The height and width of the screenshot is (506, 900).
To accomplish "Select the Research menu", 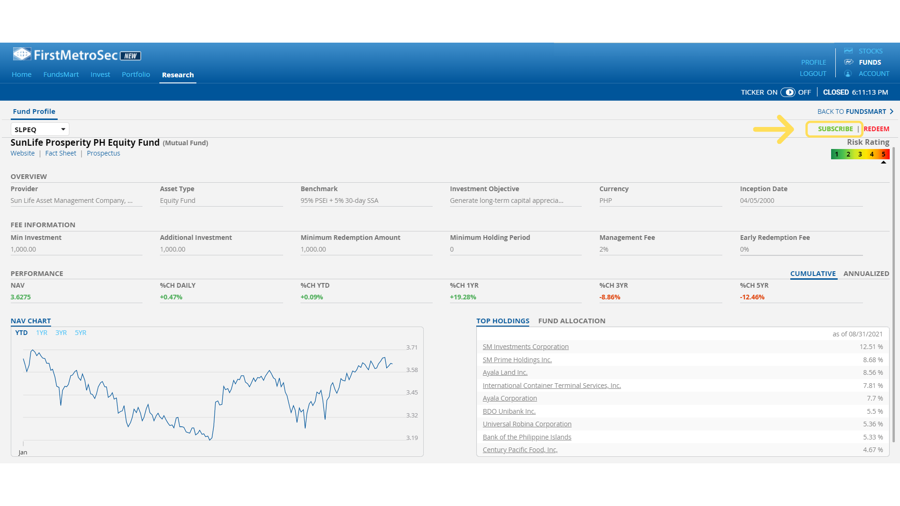I will pos(178,75).
